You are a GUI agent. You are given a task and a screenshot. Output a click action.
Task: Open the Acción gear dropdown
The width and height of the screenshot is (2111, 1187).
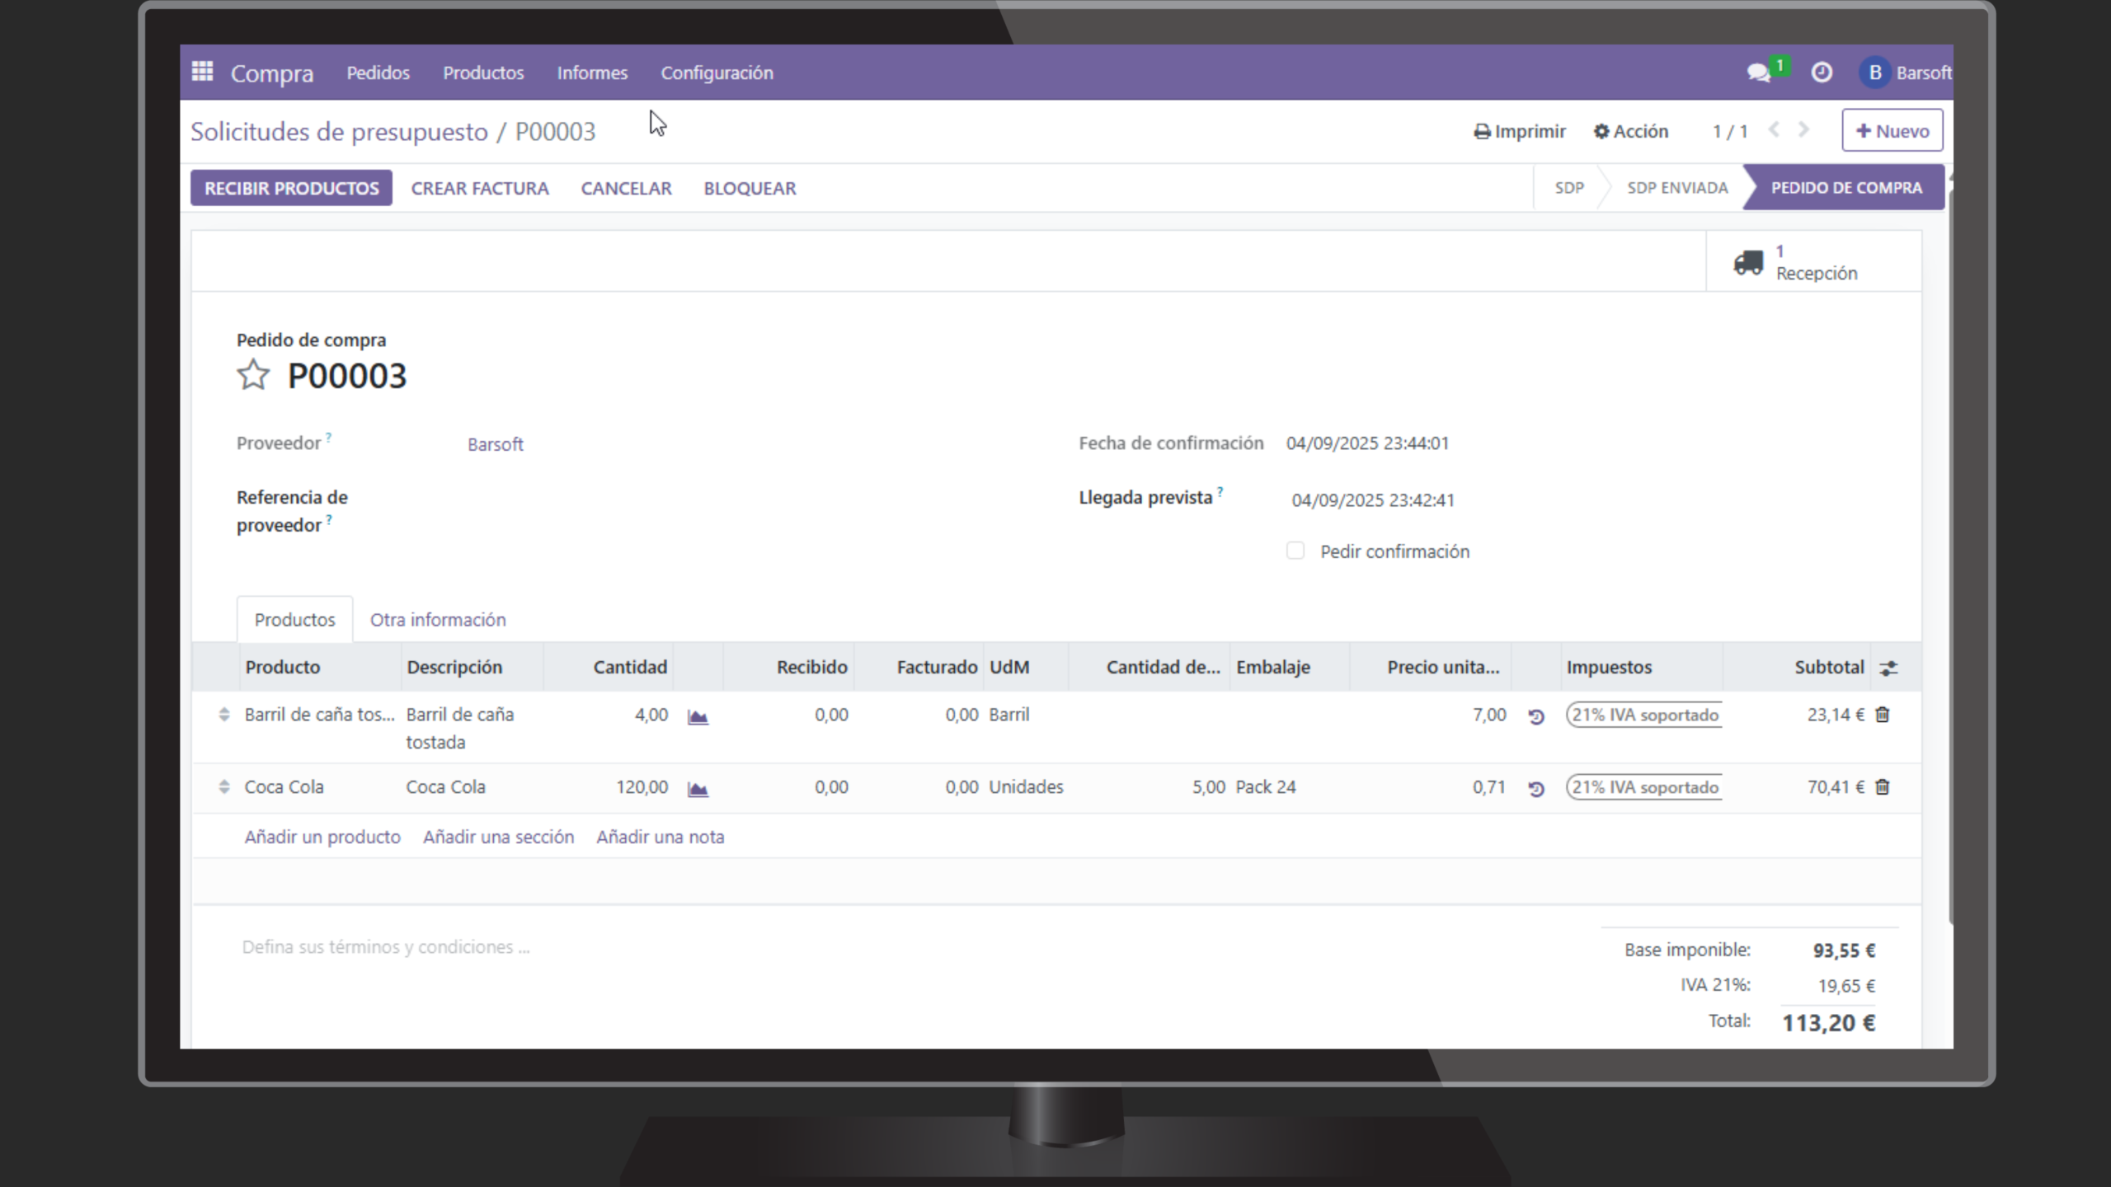(x=1630, y=131)
